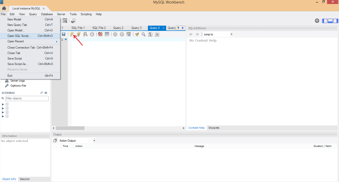Choose Save Script in the menu

[30, 59]
